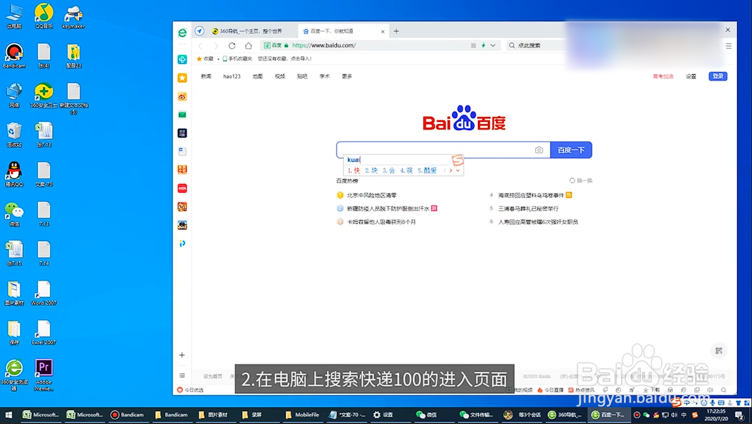Viewport: 752px width, 424px height.
Task: Click the camera image search icon
Action: pyautogui.click(x=539, y=150)
